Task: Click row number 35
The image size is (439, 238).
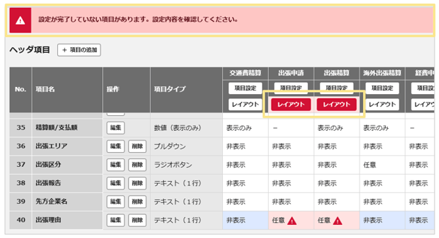Action: tap(21, 128)
